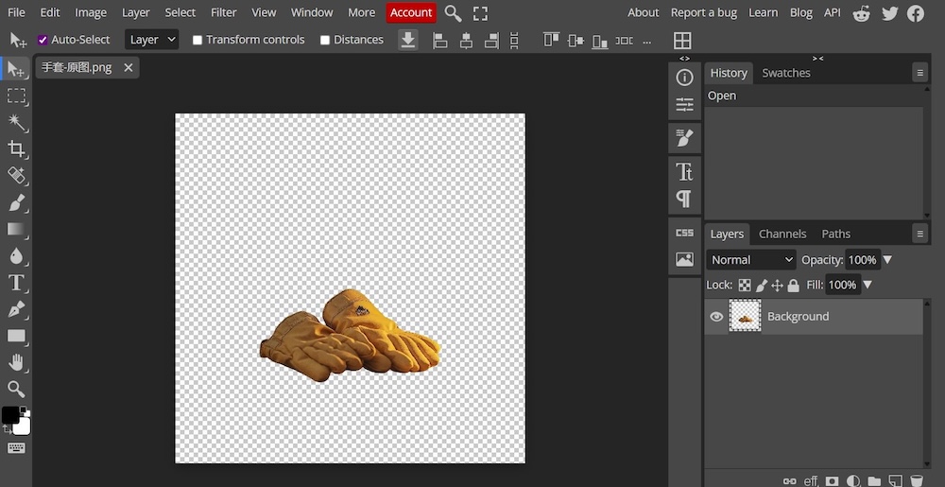Disable the Auto-Select checkbox
The width and height of the screenshot is (945, 487).
point(43,40)
